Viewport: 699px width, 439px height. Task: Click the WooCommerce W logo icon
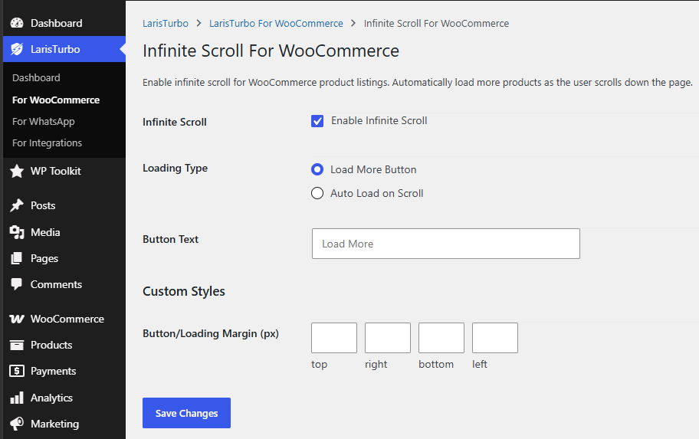17,319
